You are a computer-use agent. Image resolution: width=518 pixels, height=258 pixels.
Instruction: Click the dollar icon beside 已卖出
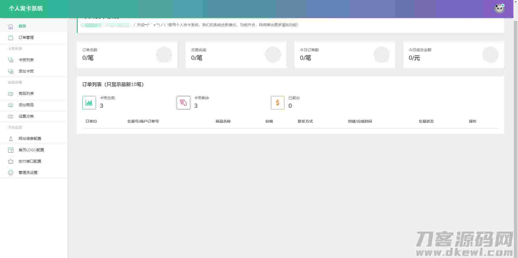(x=277, y=102)
